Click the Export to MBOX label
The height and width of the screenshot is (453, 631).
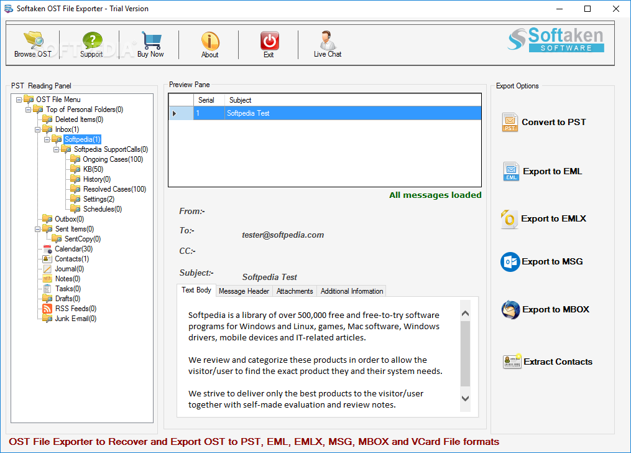(x=556, y=309)
